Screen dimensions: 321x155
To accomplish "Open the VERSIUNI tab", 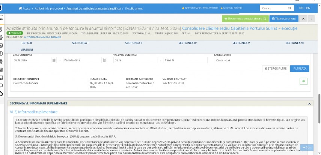I will point(27,50).
